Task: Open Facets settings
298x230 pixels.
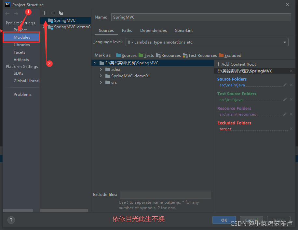Action: point(20,52)
